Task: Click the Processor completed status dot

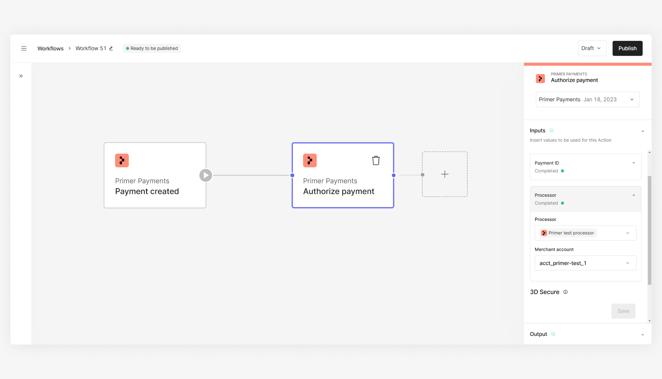Action: [562, 203]
